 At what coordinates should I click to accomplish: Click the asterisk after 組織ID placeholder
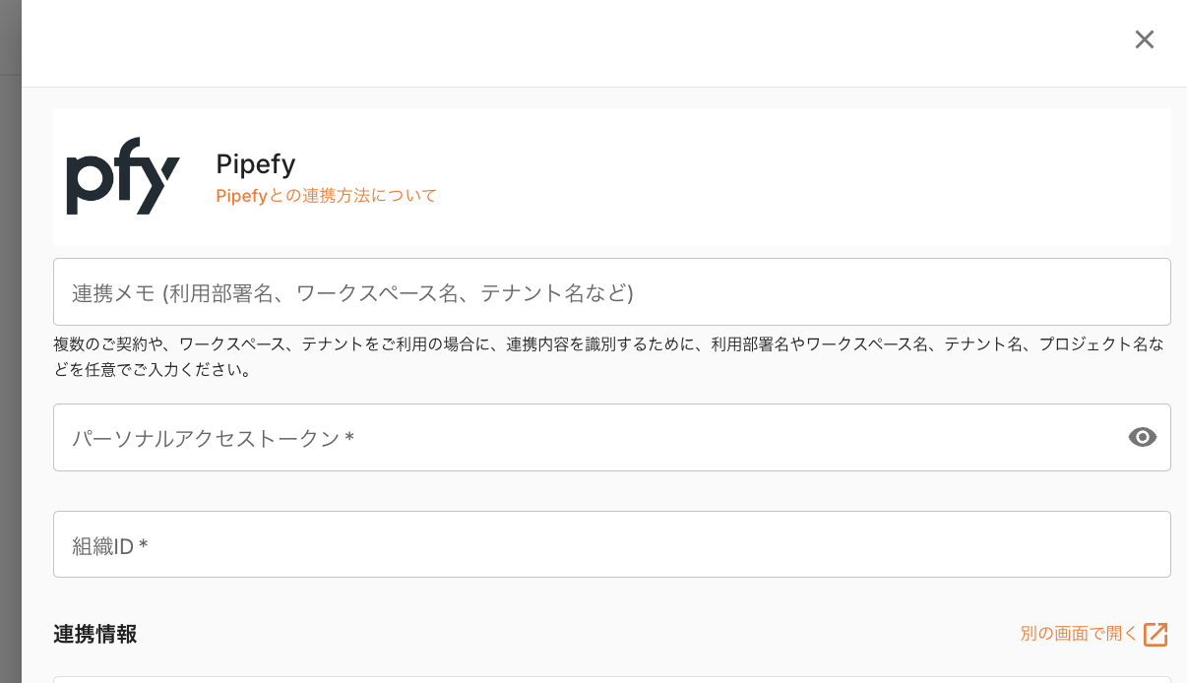tap(144, 545)
